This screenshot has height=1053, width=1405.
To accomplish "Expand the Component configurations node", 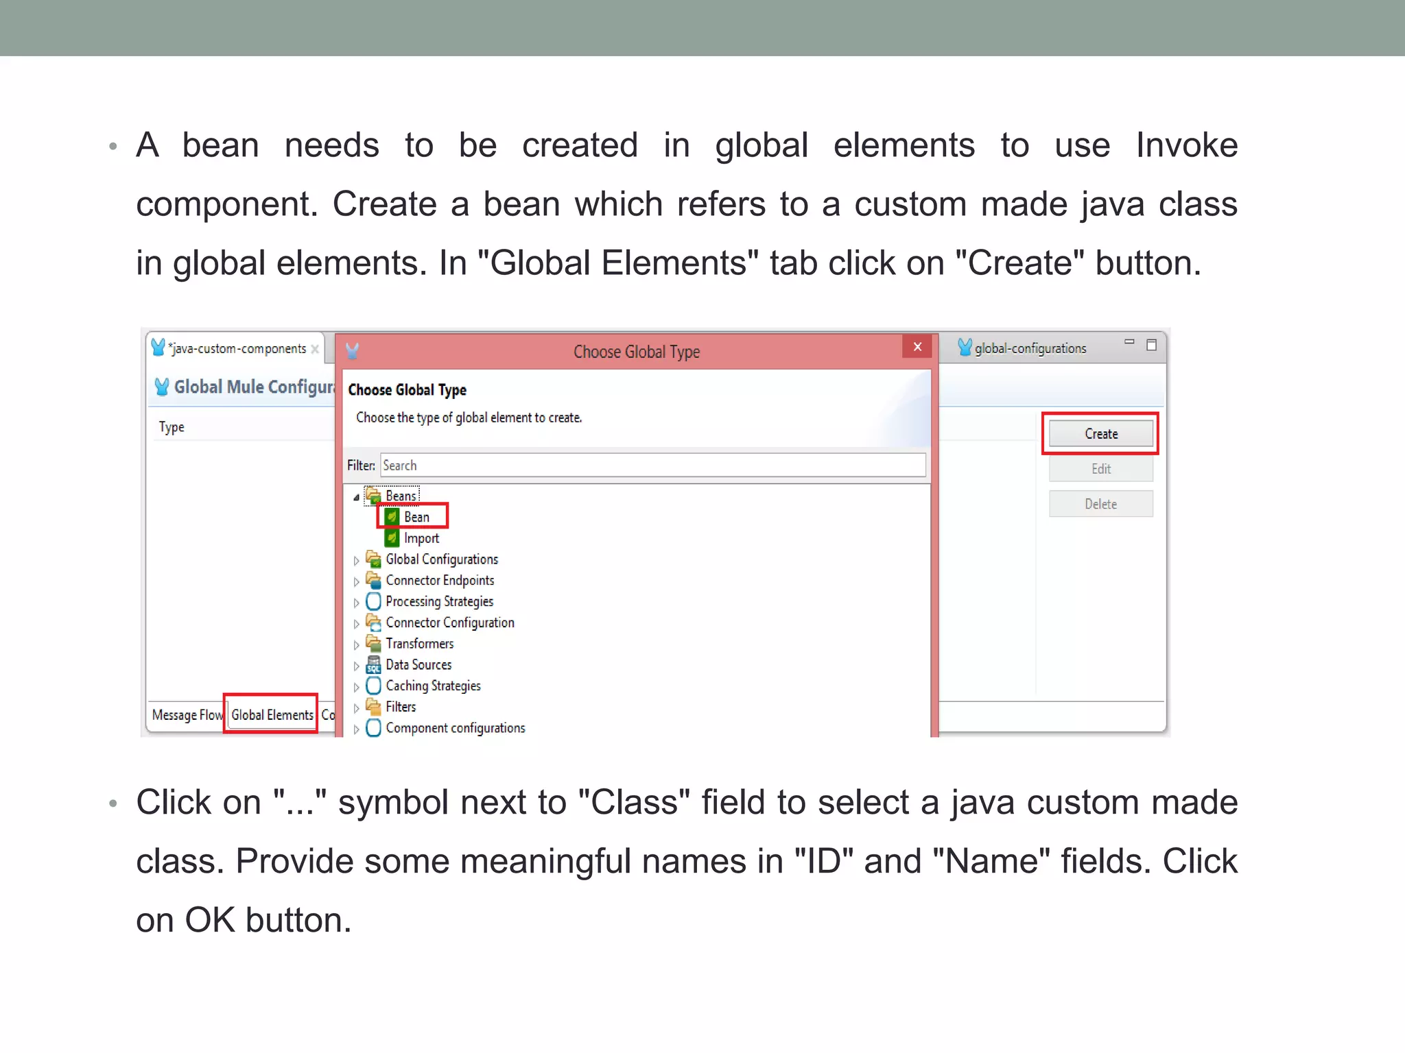I will pyautogui.click(x=356, y=729).
